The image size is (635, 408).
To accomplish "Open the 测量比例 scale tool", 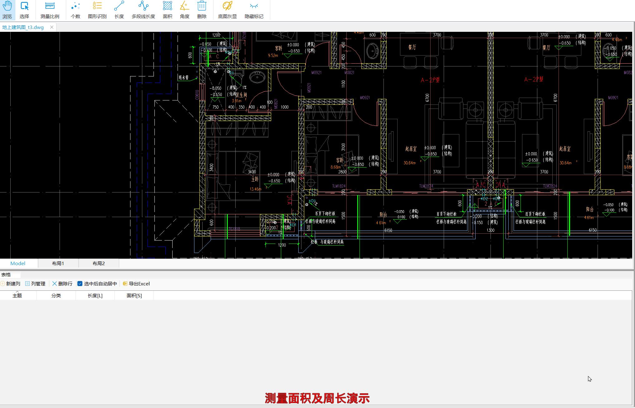I will click(50, 9).
